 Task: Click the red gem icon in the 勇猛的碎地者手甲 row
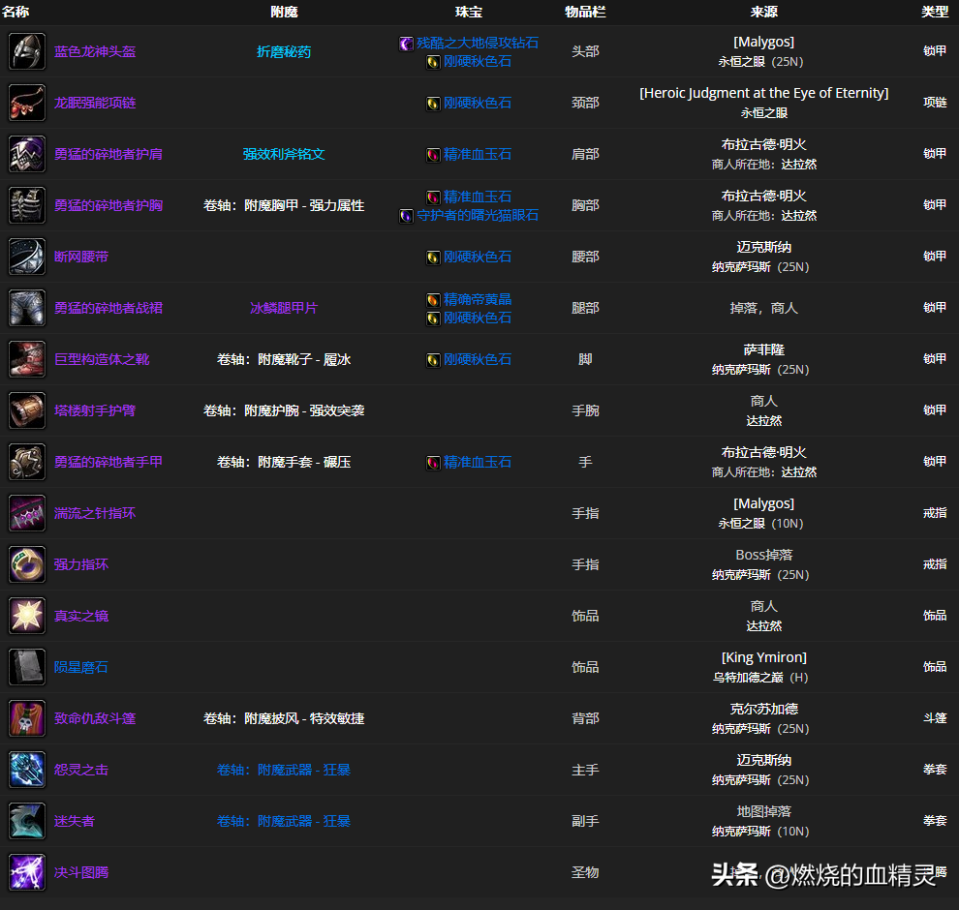[x=433, y=463]
